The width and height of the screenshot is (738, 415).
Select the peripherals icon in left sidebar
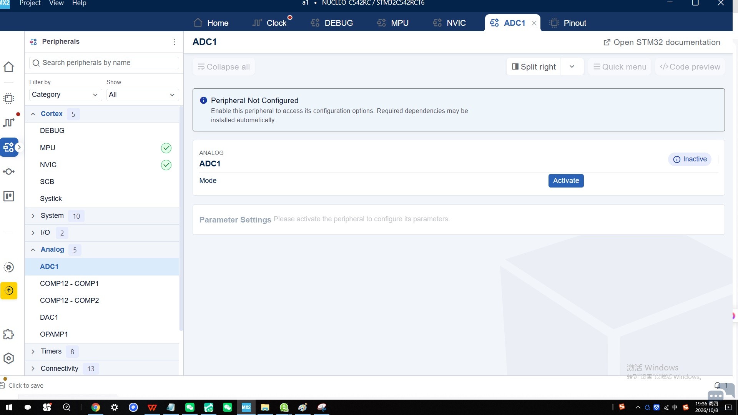(8, 147)
